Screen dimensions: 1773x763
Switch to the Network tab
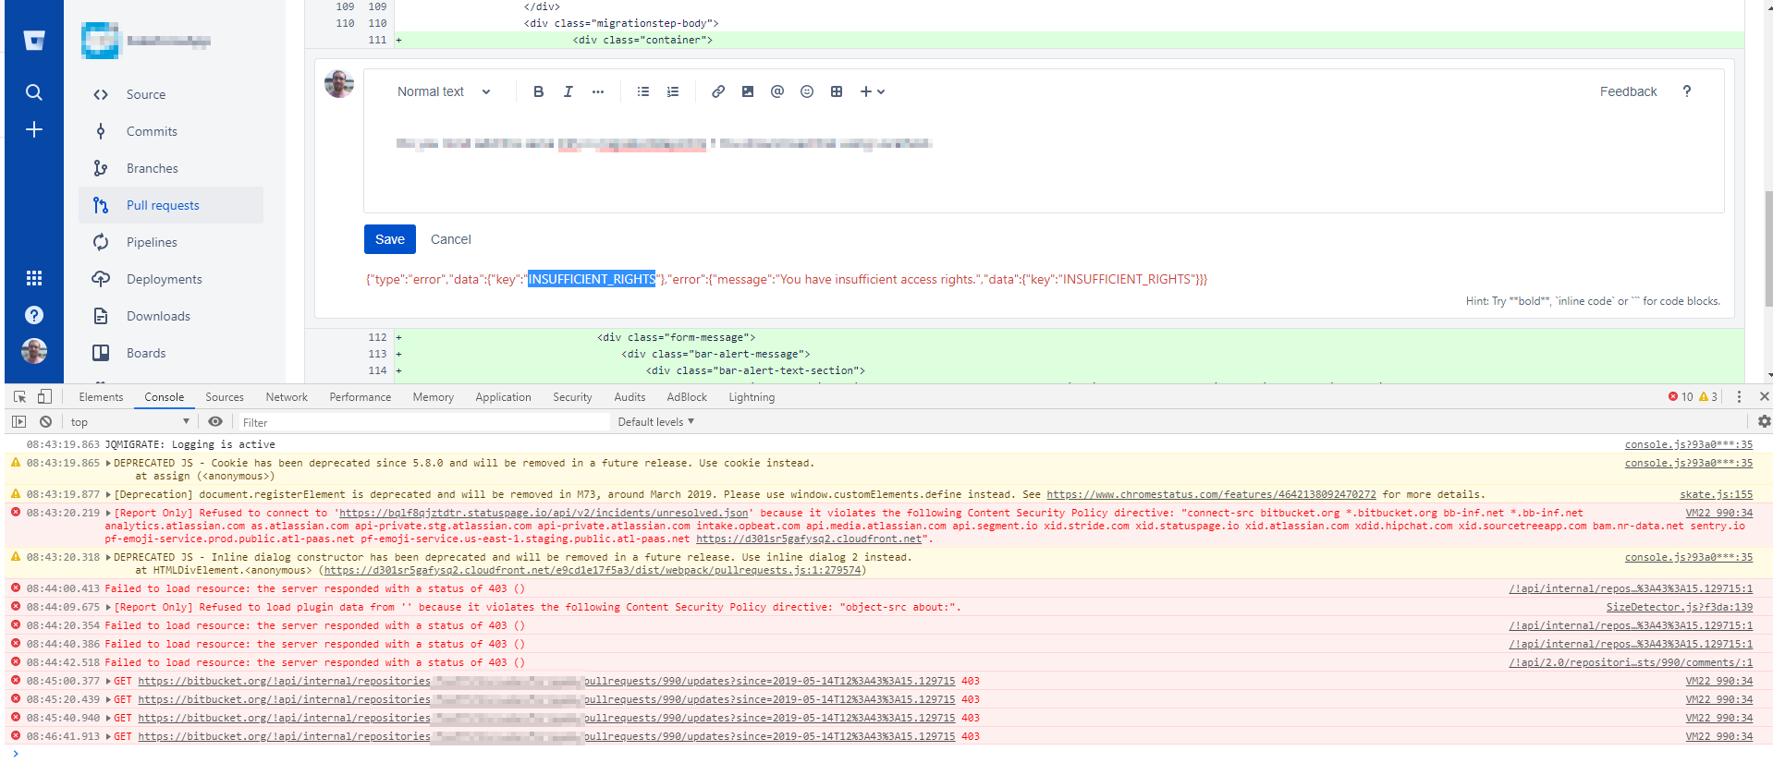[x=287, y=397]
